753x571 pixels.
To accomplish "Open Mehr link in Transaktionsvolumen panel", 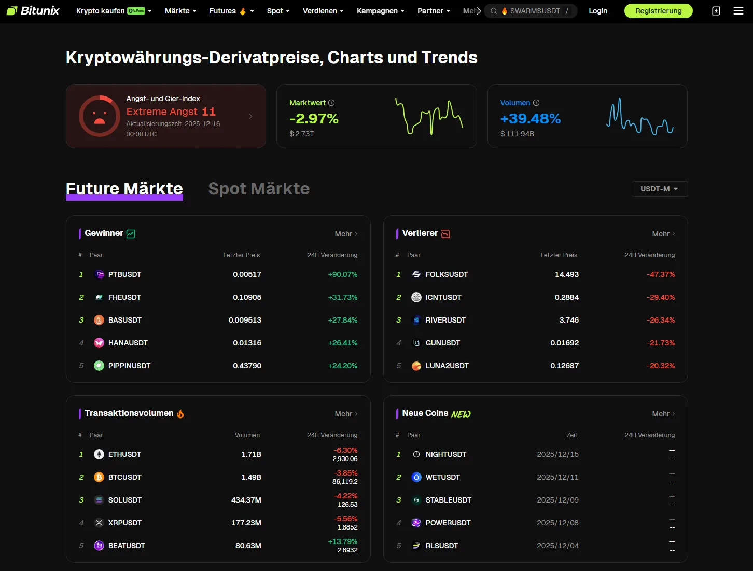I will pos(346,414).
